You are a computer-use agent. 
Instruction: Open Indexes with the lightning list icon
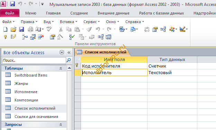(13, 37)
